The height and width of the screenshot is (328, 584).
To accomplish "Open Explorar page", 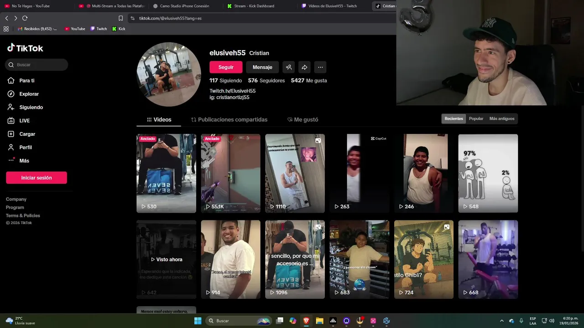I will click(x=23, y=94).
